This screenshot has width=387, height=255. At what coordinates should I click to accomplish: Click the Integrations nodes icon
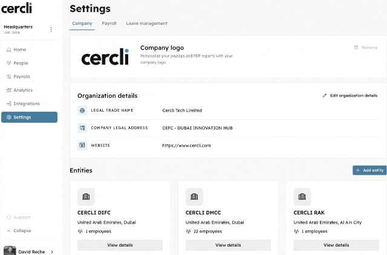coord(9,103)
